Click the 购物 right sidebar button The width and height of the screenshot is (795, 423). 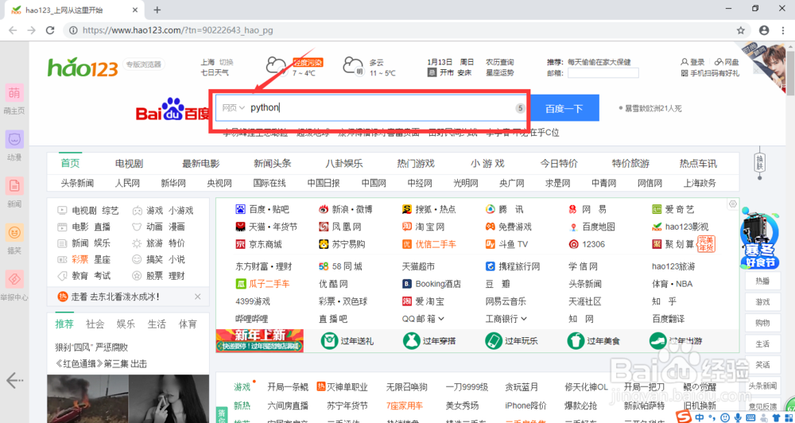762,323
